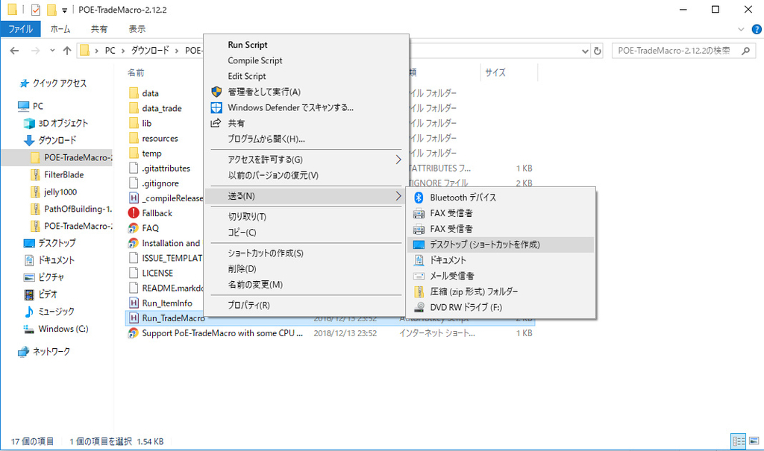Sort by サイズ column header
Image resolution: width=764 pixels, height=451 pixels.
[x=495, y=72]
